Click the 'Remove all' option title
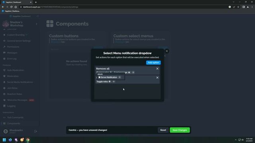The image size is (255, 143). pyautogui.click(x=103, y=69)
